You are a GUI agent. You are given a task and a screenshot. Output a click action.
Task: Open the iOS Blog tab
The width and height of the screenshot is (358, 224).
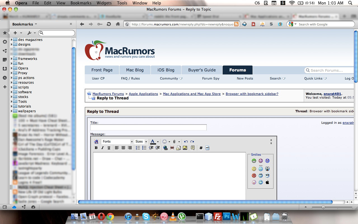[x=166, y=70]
